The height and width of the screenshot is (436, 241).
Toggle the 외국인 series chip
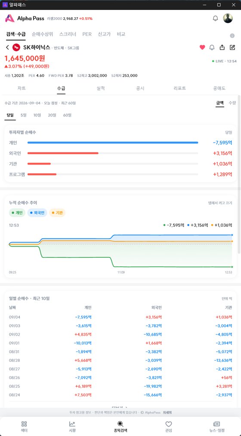pyautogui.click(x=37, y=213)
